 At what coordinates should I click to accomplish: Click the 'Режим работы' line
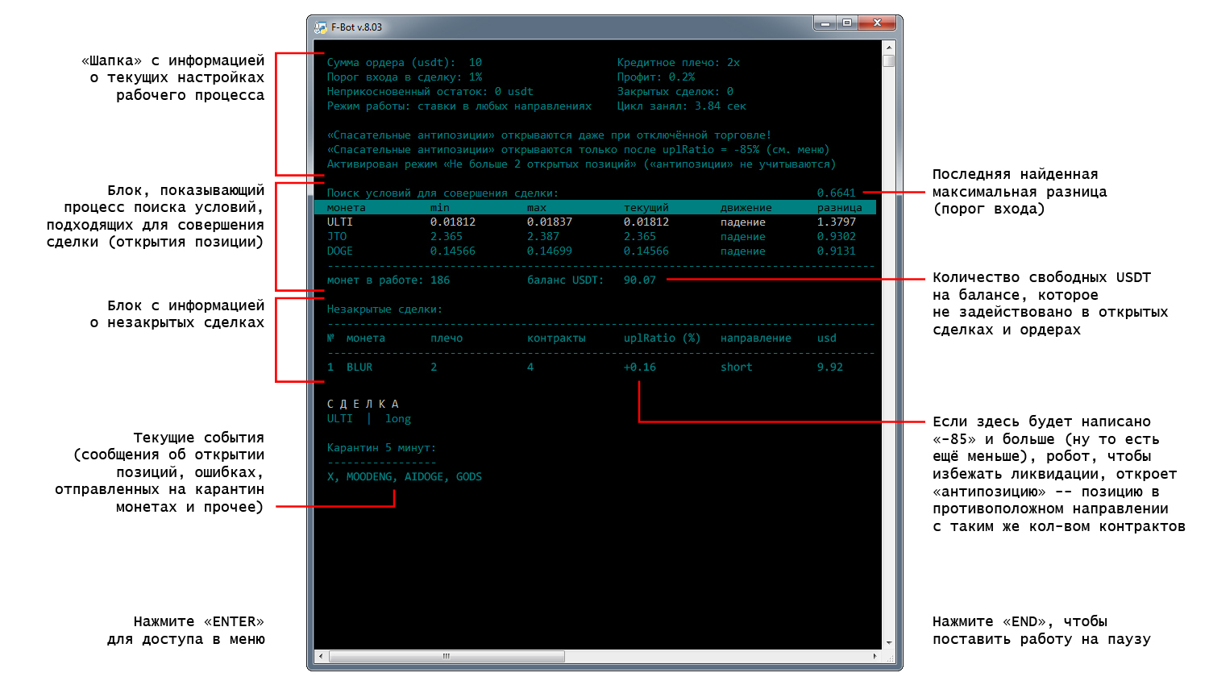click(x=459, y=106)
